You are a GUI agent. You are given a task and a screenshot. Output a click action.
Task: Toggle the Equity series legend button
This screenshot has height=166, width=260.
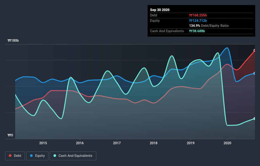click(x=37, y=156)
